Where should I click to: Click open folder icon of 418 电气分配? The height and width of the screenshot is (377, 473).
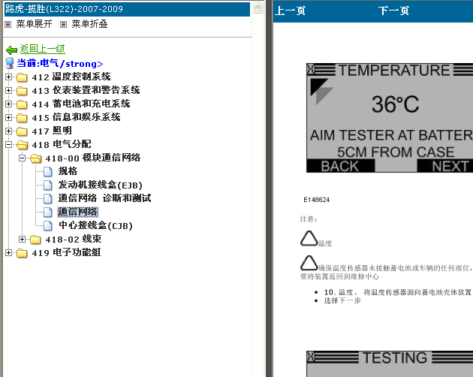pos(22,145)
